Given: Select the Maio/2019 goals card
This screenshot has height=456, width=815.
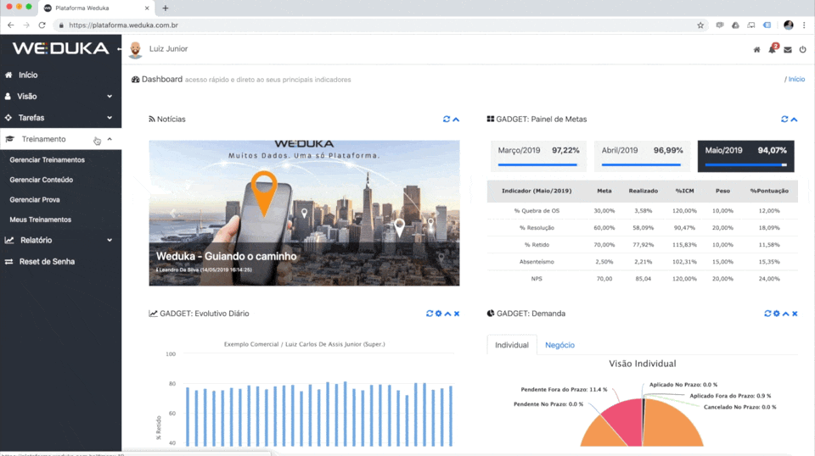Looking at the screenshot, I should coord(745,156).
